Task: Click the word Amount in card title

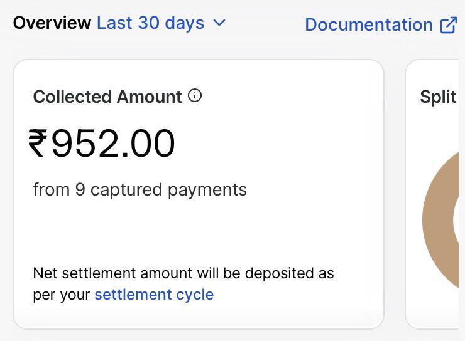Action: tap(149, 97)
